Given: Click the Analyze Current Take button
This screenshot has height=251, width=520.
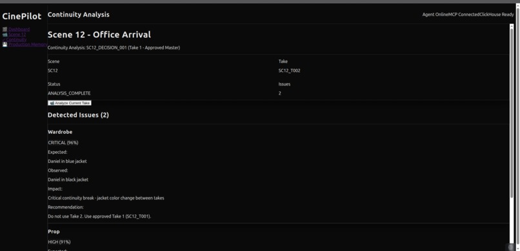Looking at the screenshot, I should click(70, 103).
